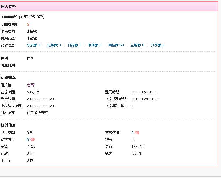Click the username aaaaaa69q
This screenshot has height=178, width=221.
tap(10, 17)
